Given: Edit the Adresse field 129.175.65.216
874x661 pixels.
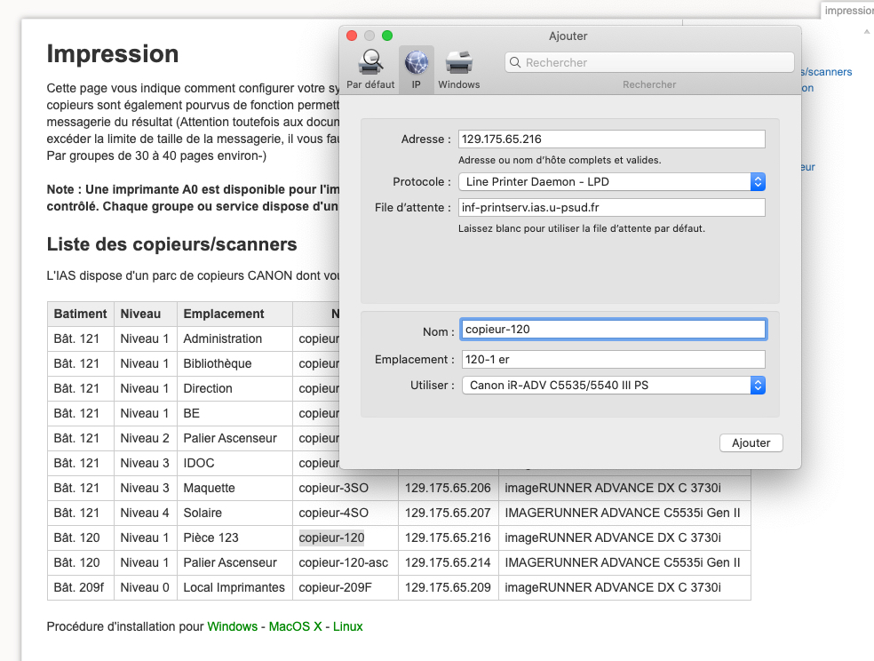Looking at the screenshot, I should pyautogui.click(x=611, y=139).
